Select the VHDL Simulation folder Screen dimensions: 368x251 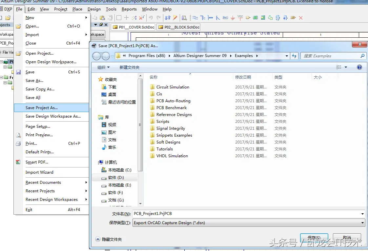[172, 156]
